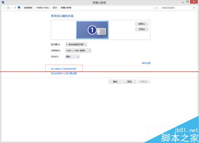Open 外观和个性化 breadcrumb
This screenshot has width=199, height=143.
(43, 8)
